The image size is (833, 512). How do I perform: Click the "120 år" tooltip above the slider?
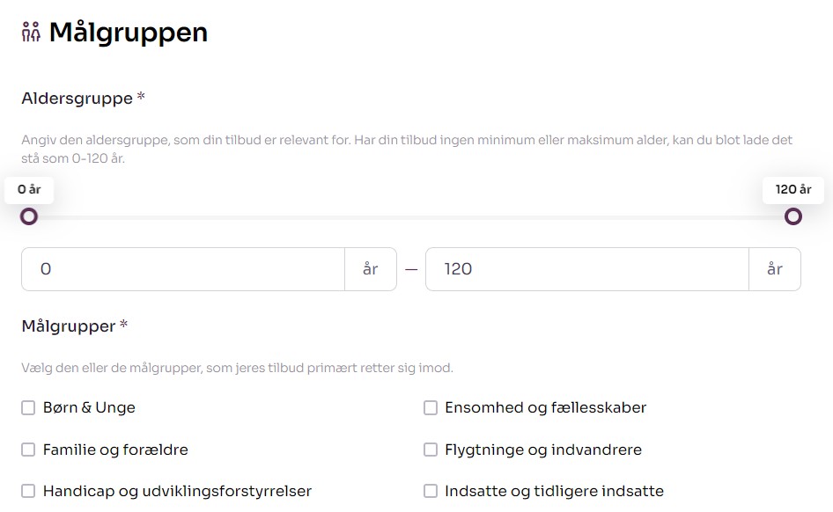click(793, 189)
